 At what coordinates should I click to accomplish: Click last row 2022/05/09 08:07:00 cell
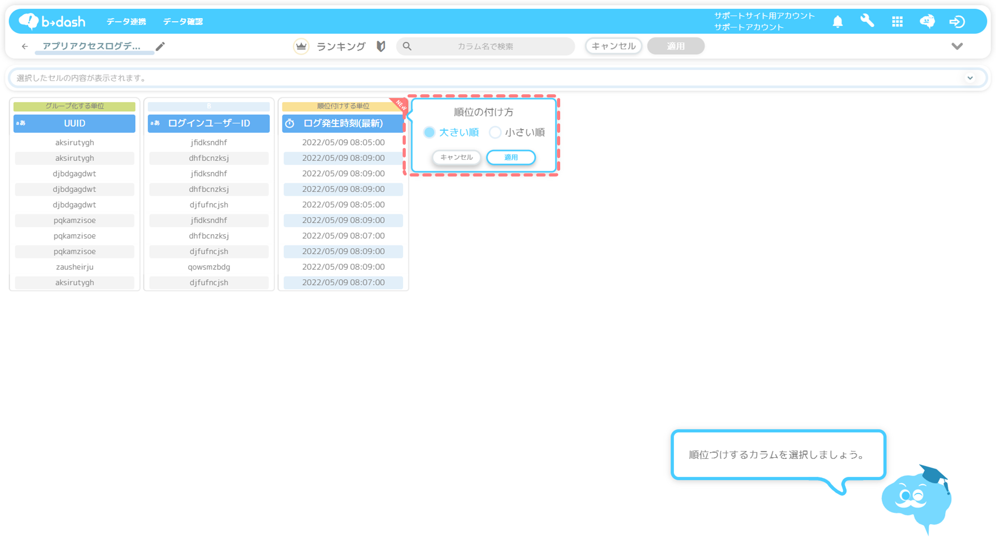[x=343, y=283]
